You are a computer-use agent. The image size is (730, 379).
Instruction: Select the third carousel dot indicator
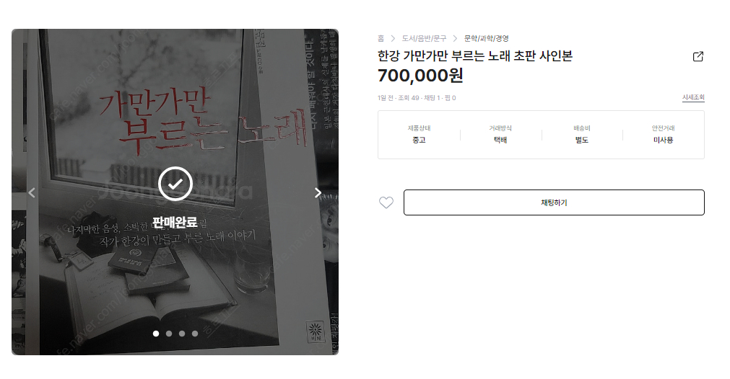click(x=182, y=334)
